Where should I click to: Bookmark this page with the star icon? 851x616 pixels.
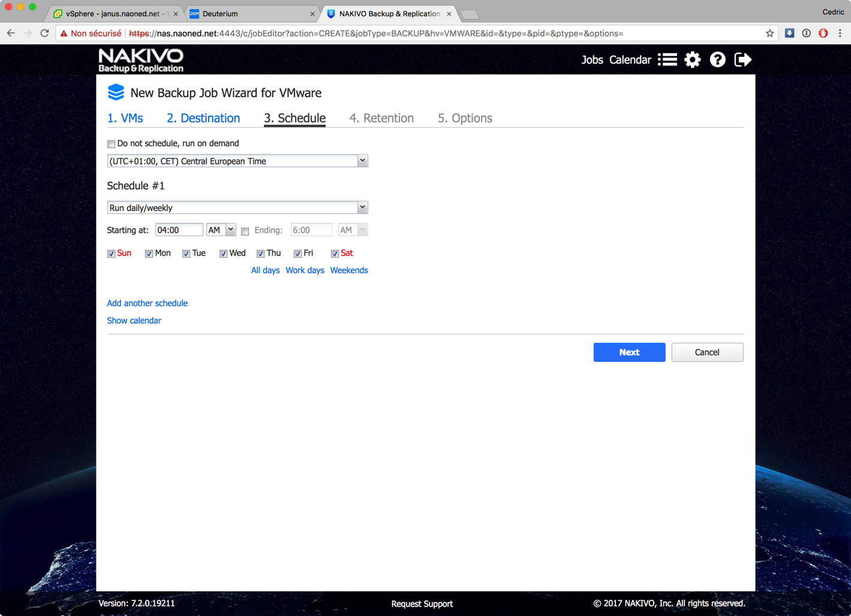click(x=769, y=34)
